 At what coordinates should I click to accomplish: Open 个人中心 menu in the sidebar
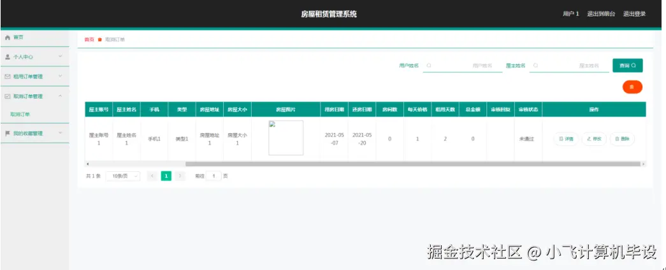pos(34,57)
